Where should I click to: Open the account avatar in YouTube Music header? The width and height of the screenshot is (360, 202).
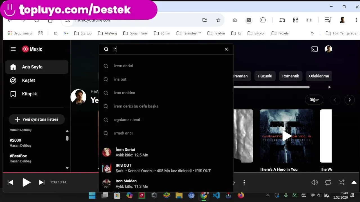click(328, 49)
